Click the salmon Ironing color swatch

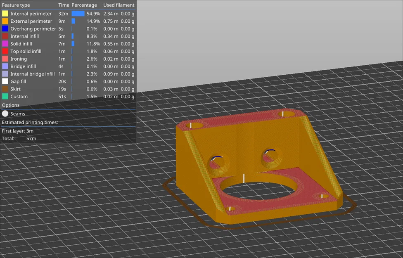coord(5,59)
